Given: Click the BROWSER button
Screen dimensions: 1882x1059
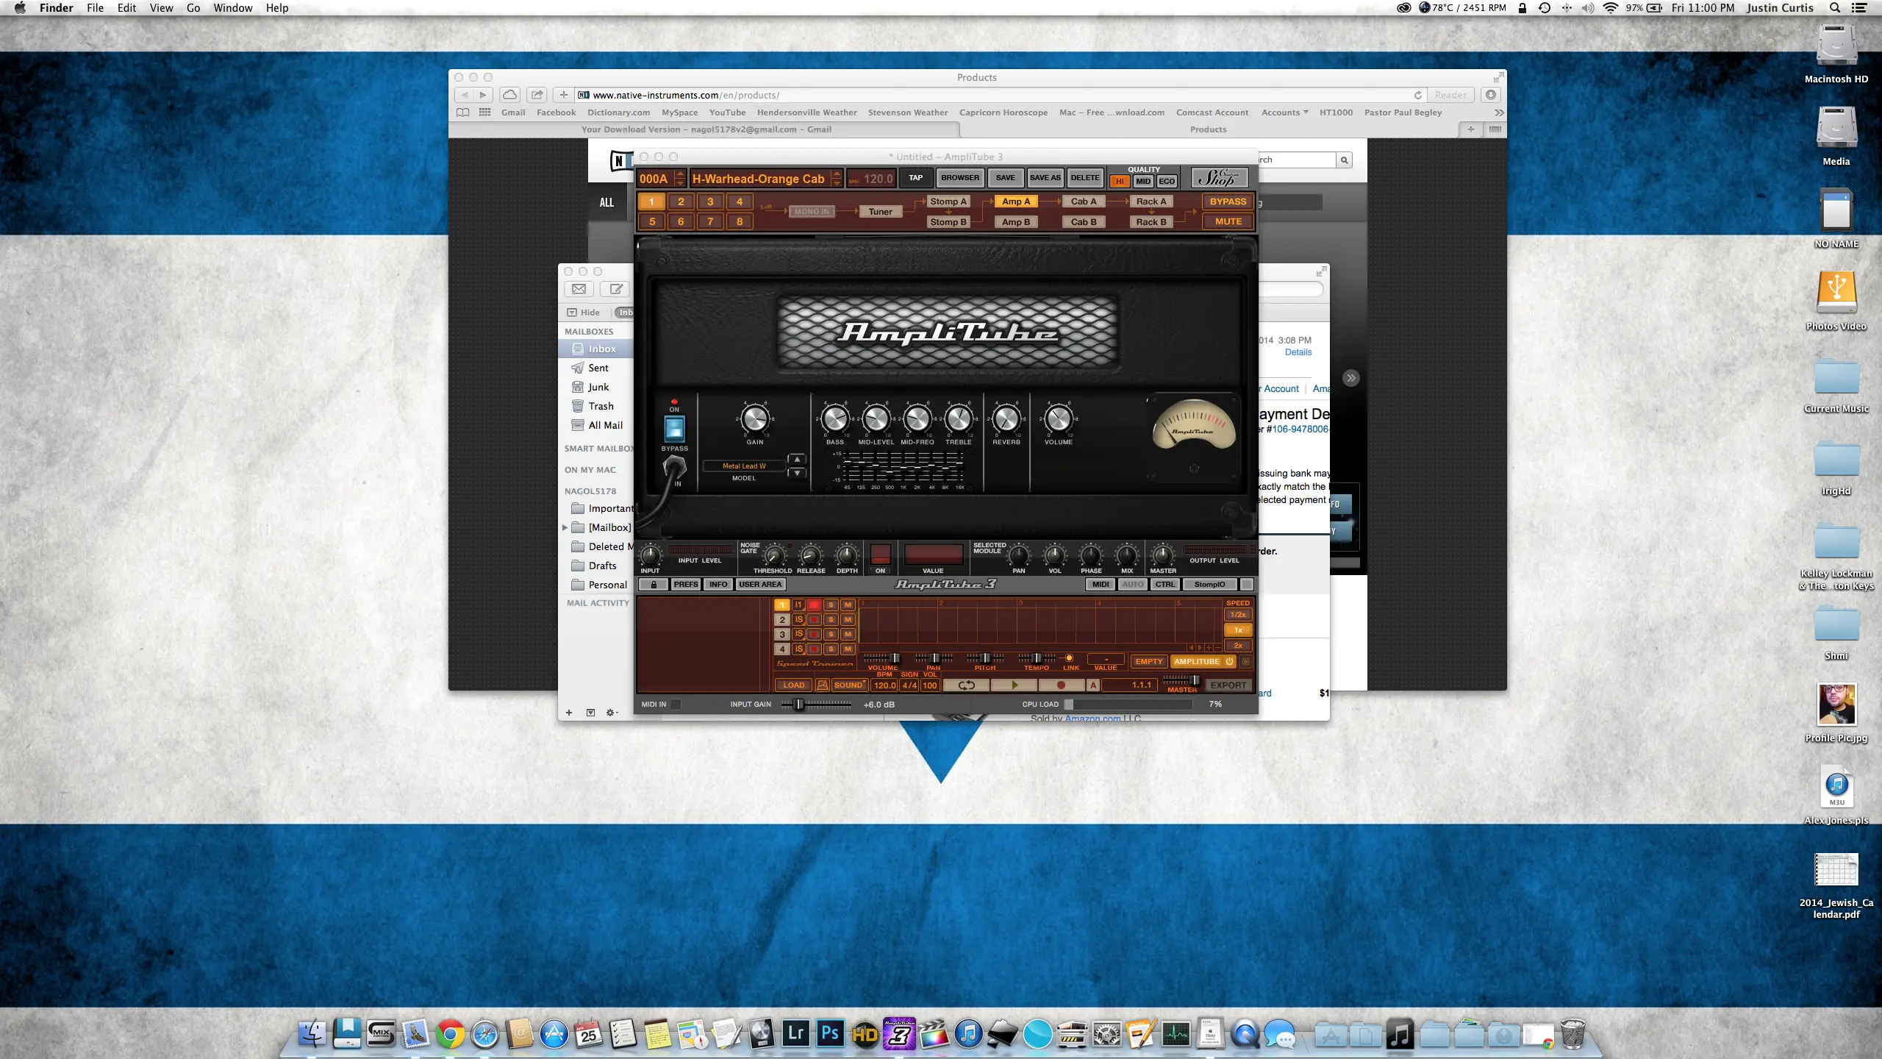Looking at the screenshot, I should coord(960,178).
